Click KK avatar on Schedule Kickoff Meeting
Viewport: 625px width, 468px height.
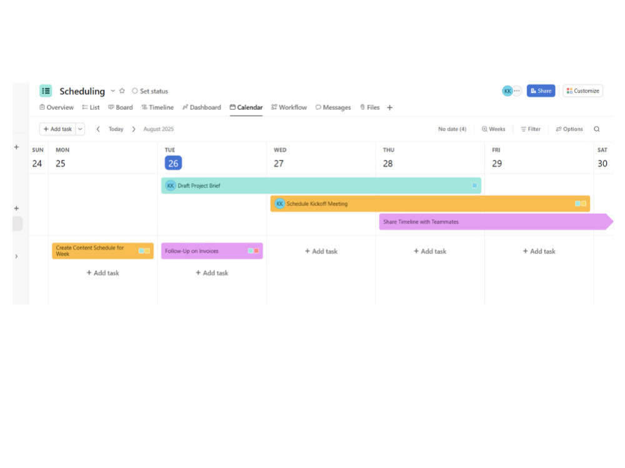pos(280,204)
